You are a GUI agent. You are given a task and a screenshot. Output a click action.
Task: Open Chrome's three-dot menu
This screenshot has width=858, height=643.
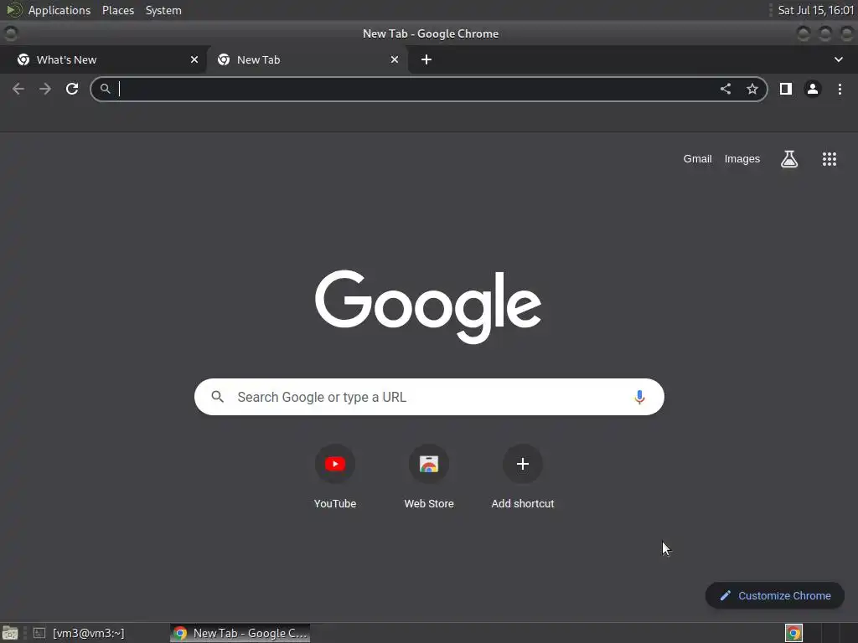pos(840,89)
